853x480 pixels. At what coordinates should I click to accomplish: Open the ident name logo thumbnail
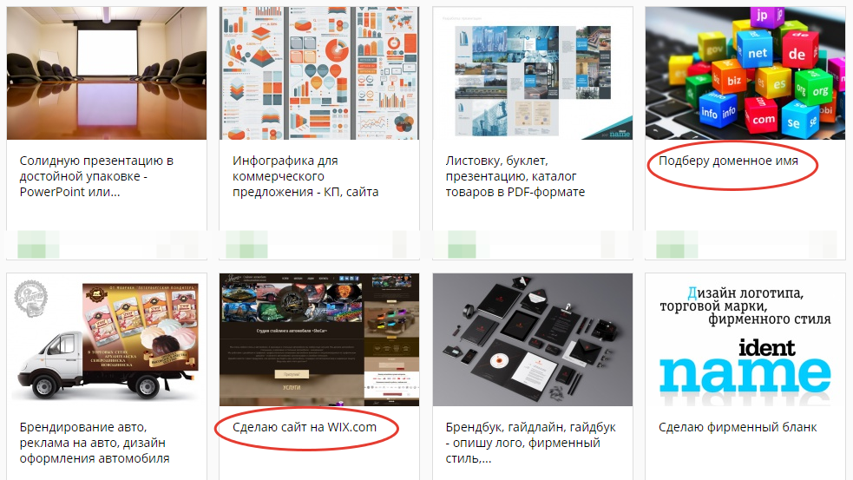[x=745, y=339]
